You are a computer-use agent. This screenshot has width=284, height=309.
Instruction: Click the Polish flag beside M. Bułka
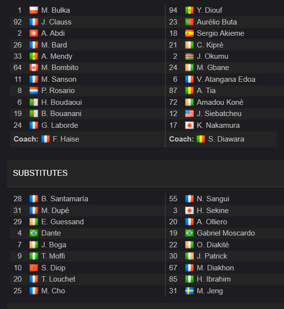[34, 10]
